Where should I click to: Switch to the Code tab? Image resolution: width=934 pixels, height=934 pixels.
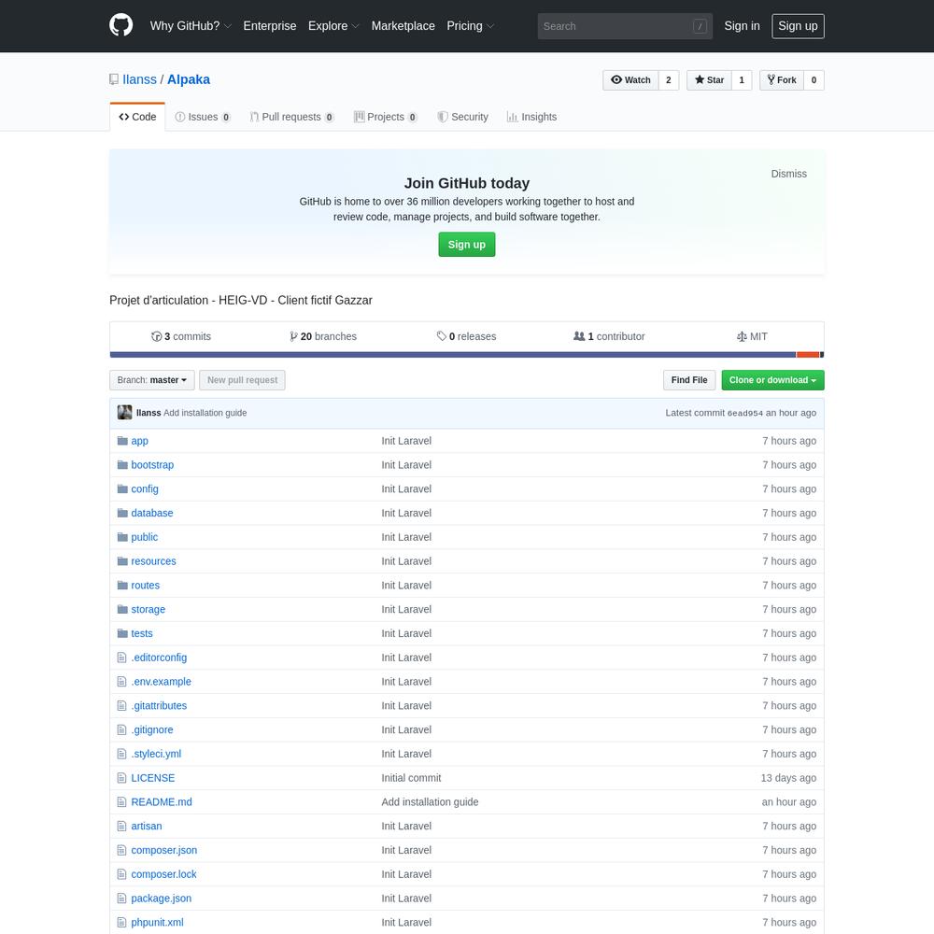click(137, 117)
